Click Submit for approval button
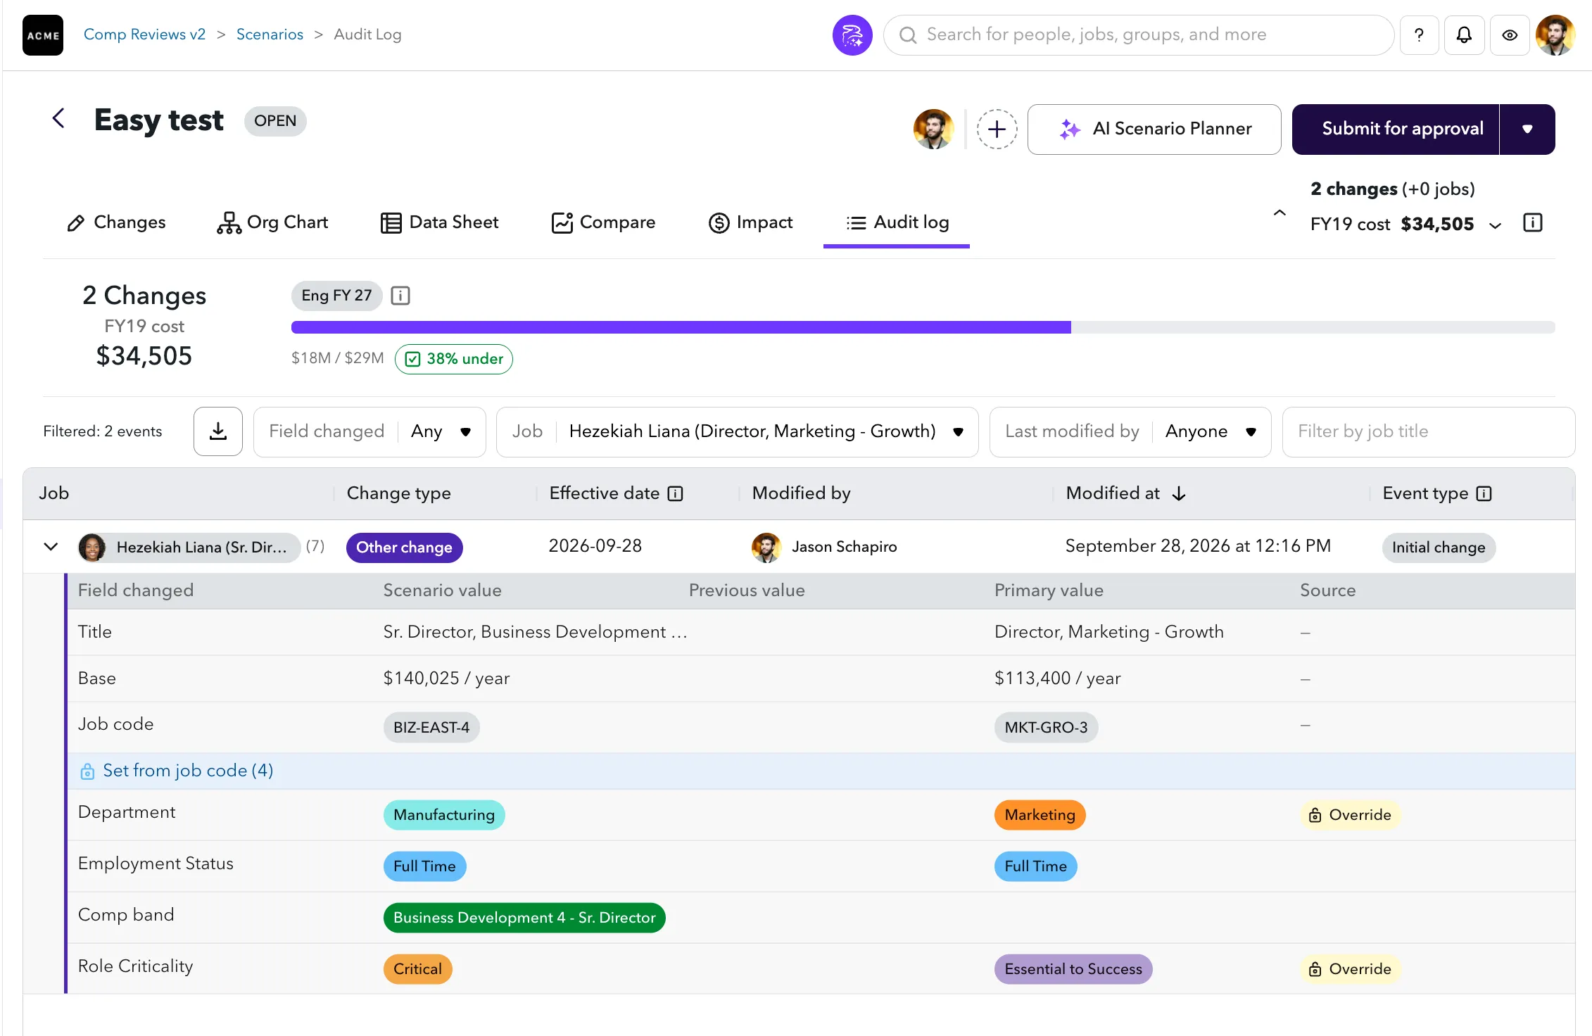This screenshot has height=1036, width=1592. pyautogui.click(x=1396, y=129)
